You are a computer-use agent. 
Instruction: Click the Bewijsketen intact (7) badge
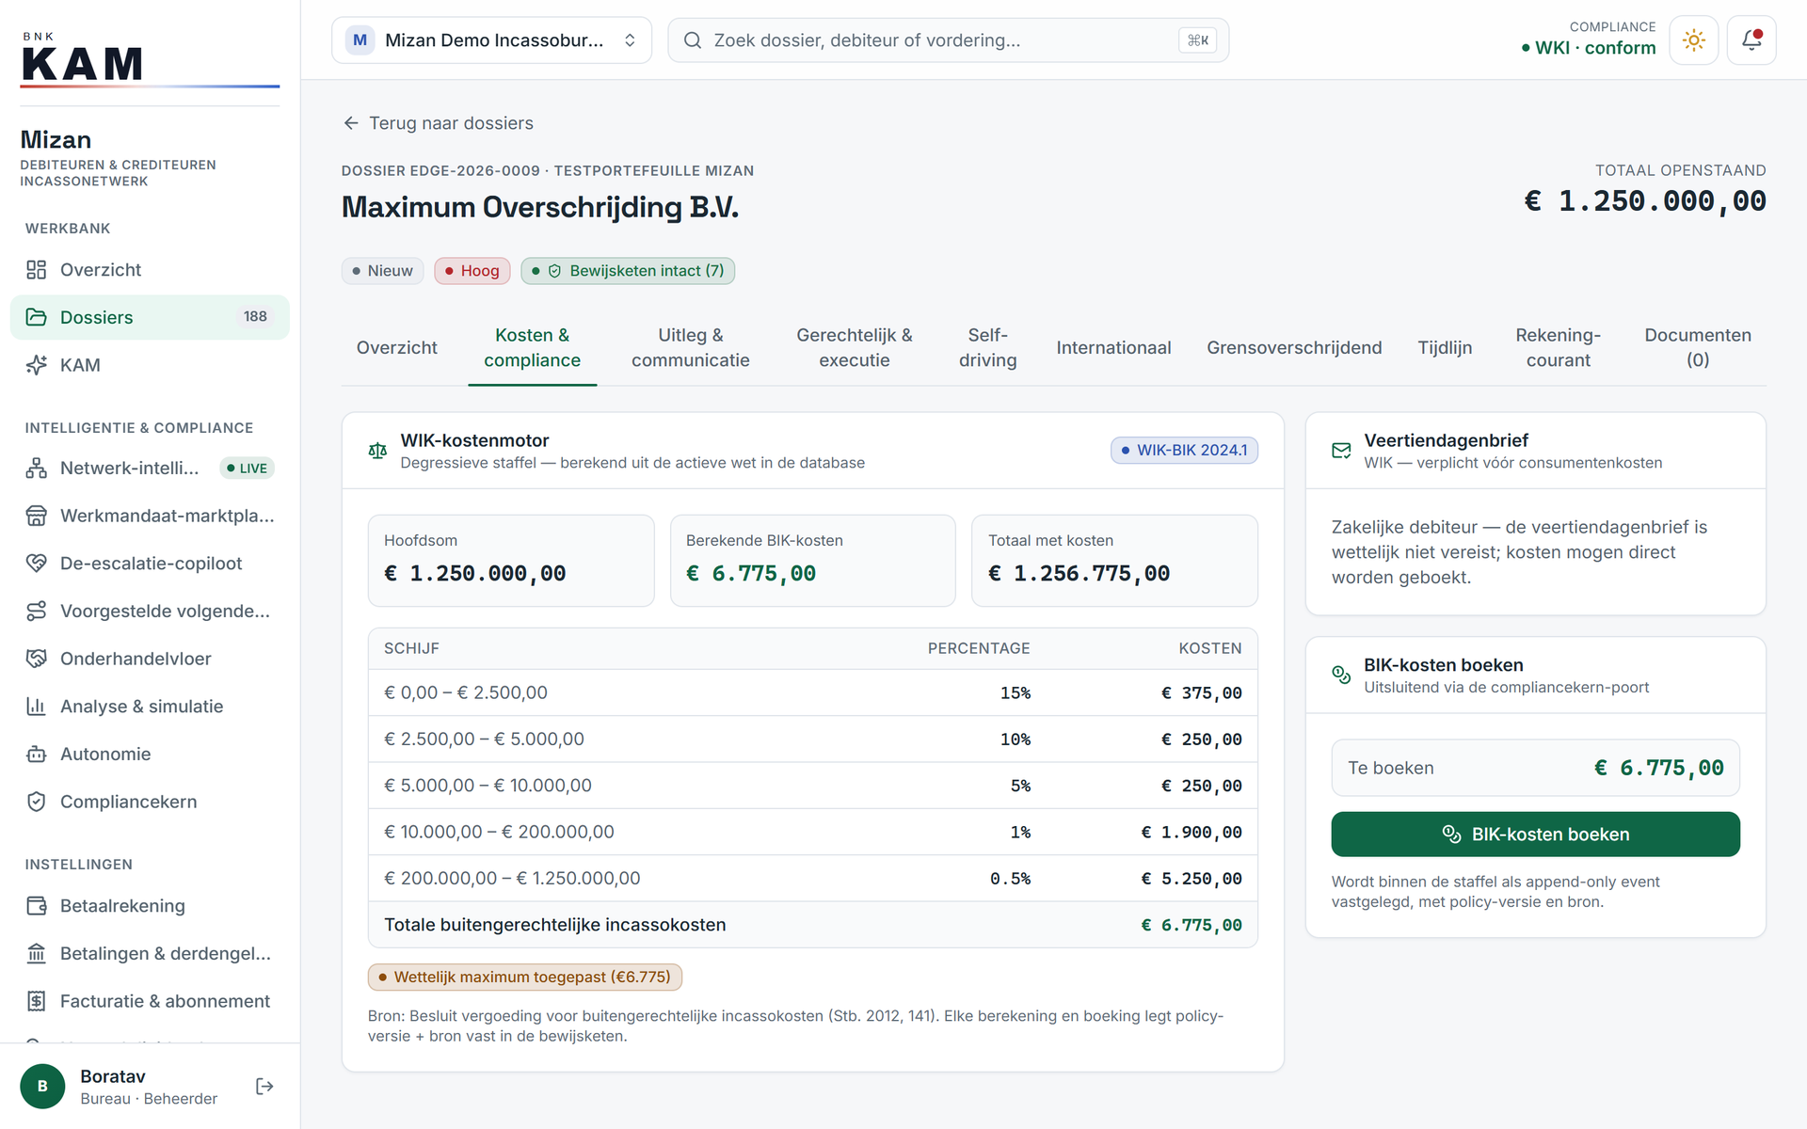[x=628, y=271]
